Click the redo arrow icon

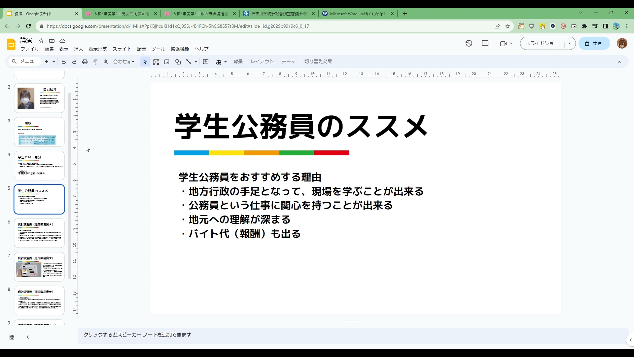[x=74, y=62]
